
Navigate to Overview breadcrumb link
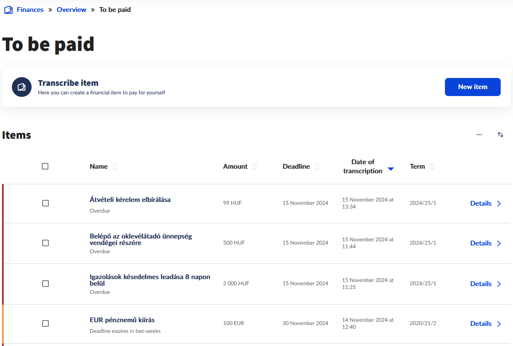click(71, 10)
